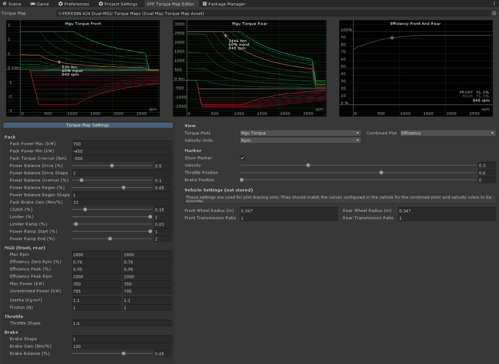
Task: Click the Torque Map Settings button
Action: click(x=88, y=125)
